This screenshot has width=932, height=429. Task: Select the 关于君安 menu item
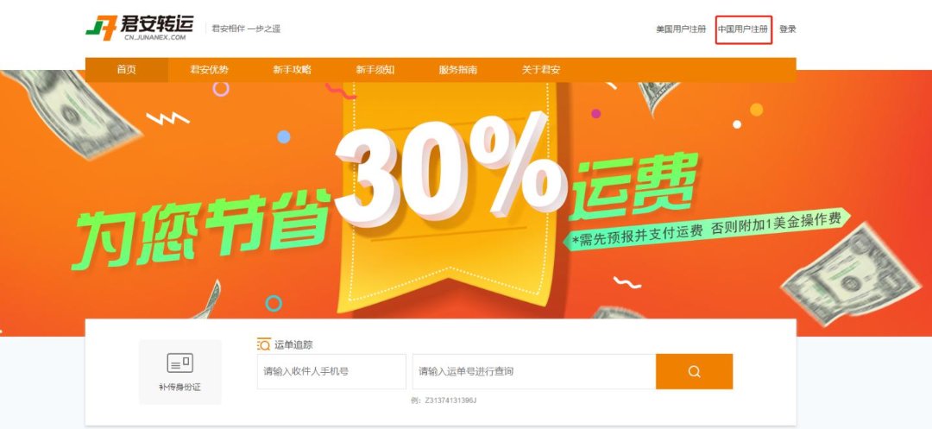pyautogui.click(x=541, y=70)
